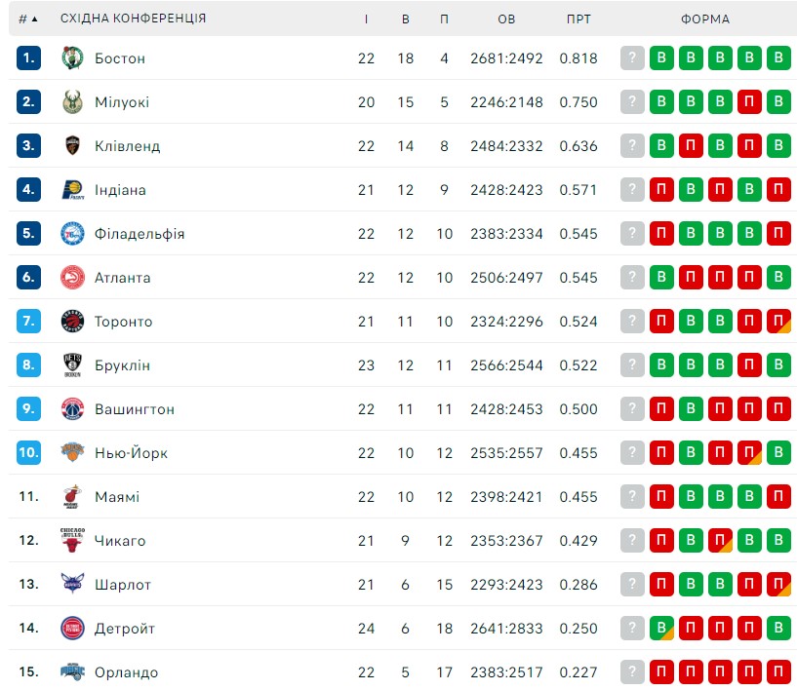Click the rank 7 position badge
797x690 pixels.
pyautogui.click(x=28, y=322)
